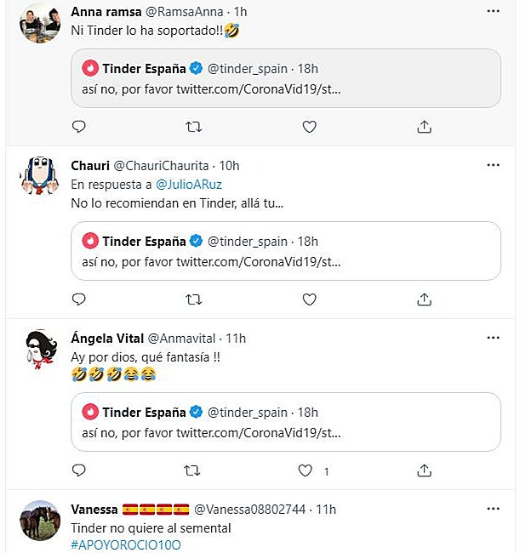Open more options for Vanessa's tweet
This screenshot has height=553, width=531.
[493, 509]
